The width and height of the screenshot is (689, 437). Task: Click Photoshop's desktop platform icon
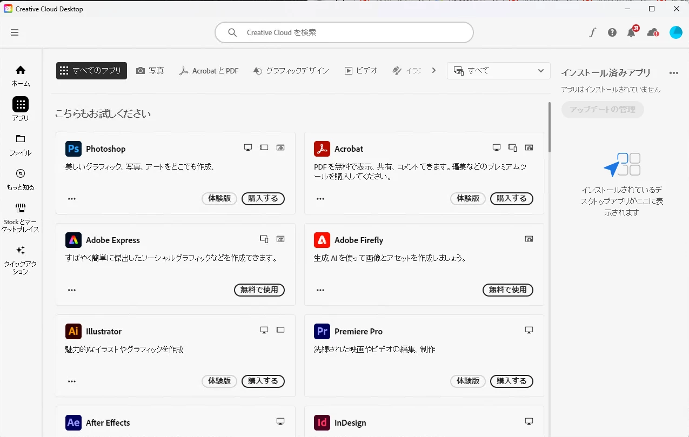coord(248,147)
